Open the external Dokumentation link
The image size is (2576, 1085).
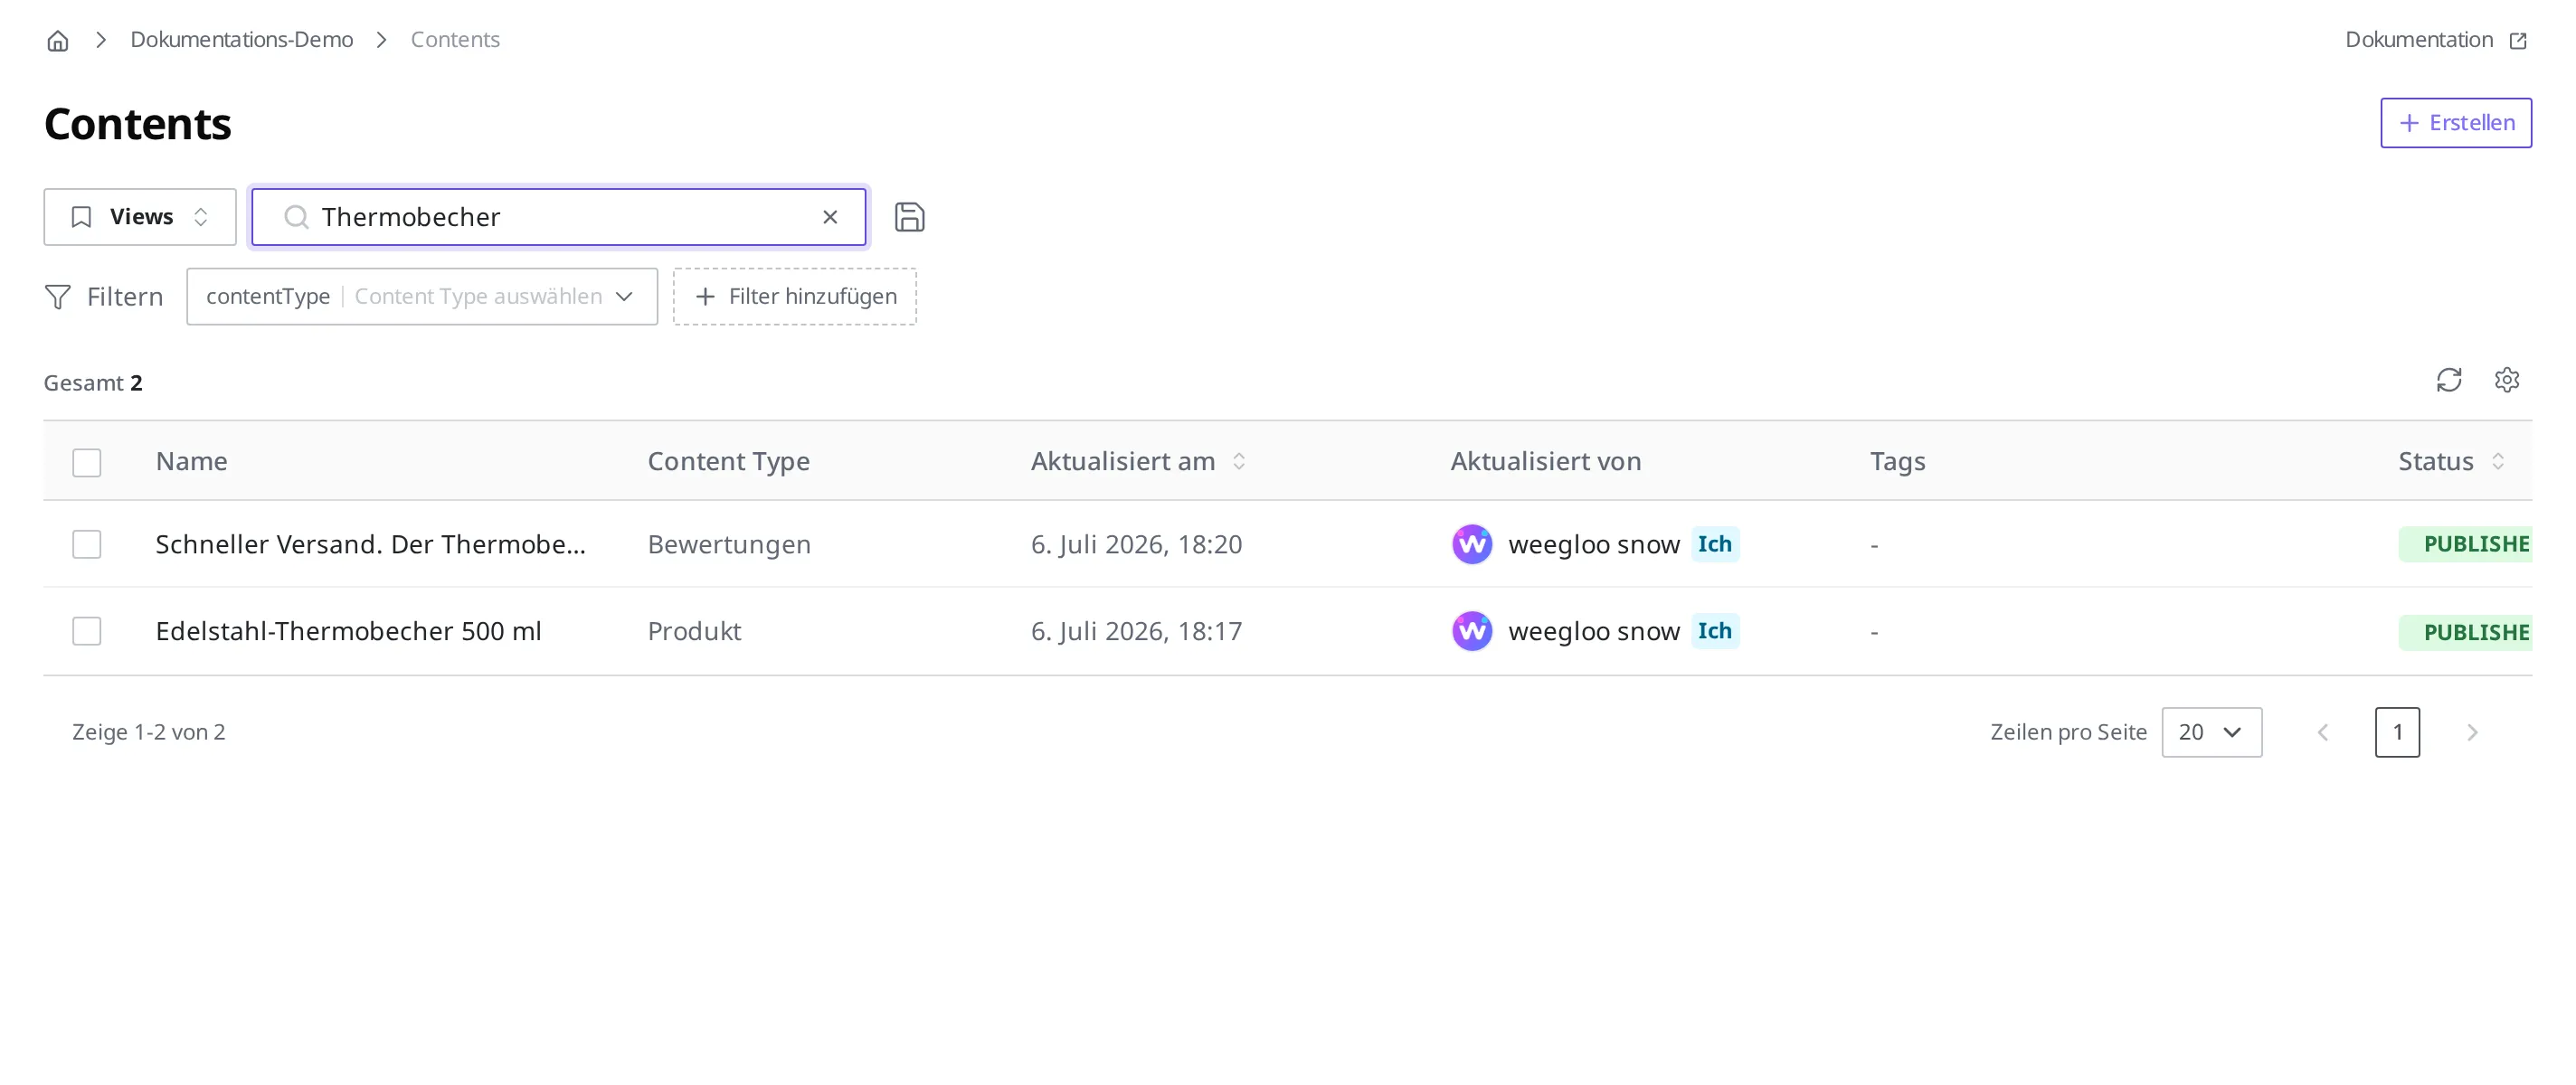(2435, 40)
